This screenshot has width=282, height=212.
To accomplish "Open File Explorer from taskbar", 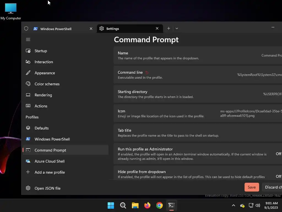I will (x=135, y=205).
